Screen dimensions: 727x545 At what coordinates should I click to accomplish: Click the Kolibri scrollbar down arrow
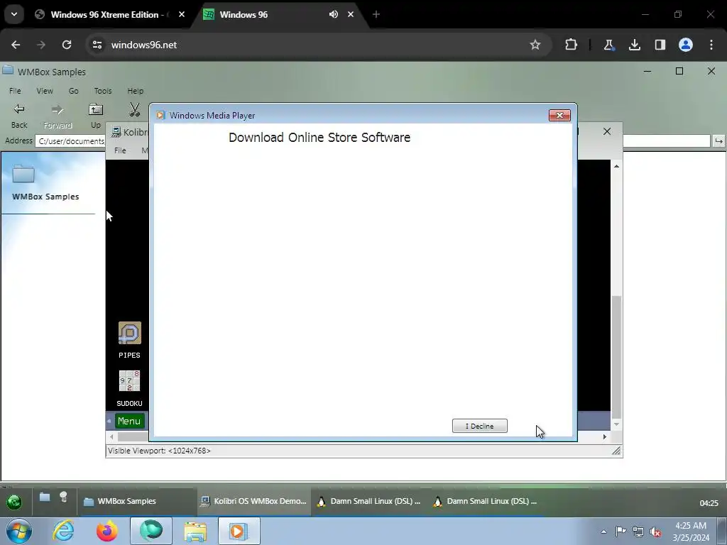click(616, 424)
